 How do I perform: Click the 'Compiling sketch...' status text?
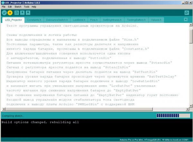click(x=13, y=116)
